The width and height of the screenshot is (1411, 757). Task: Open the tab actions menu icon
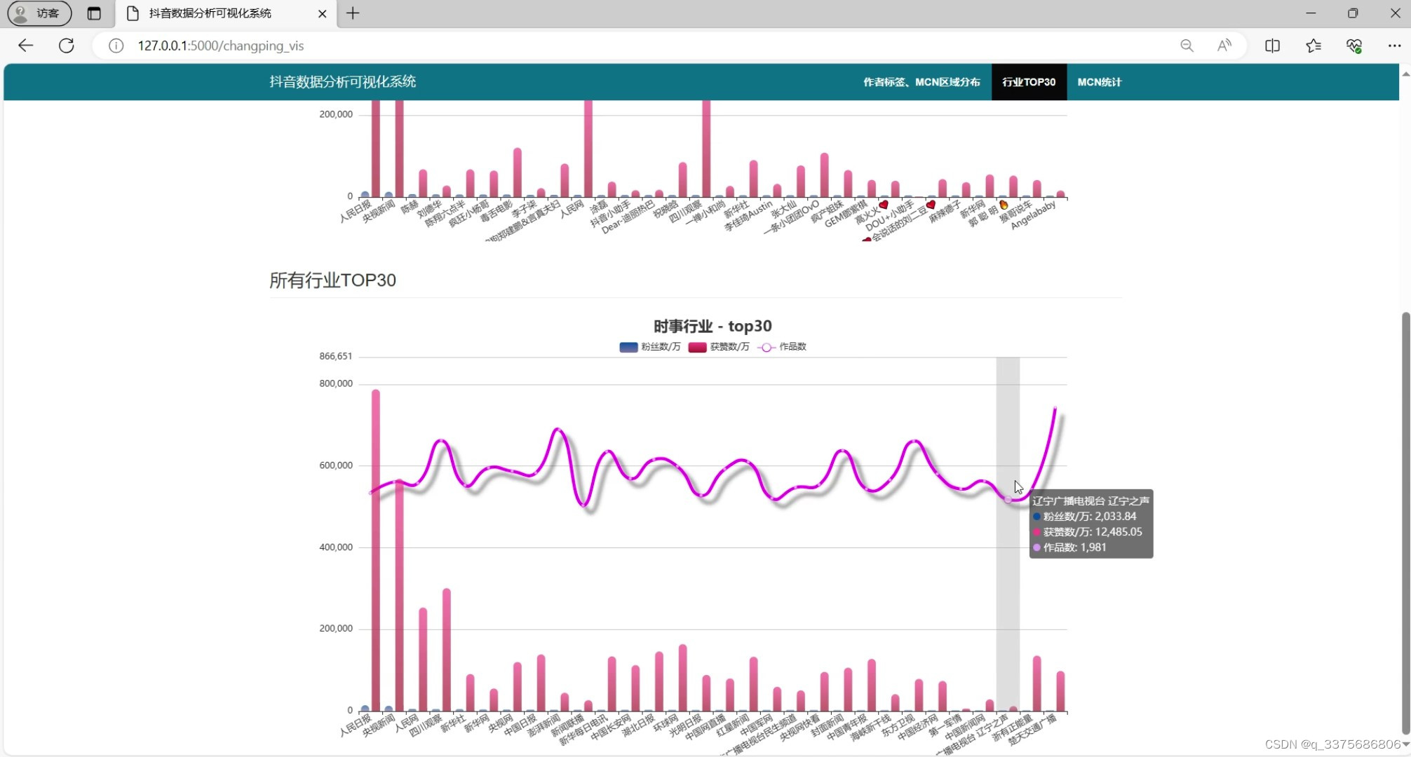[94, 13]
